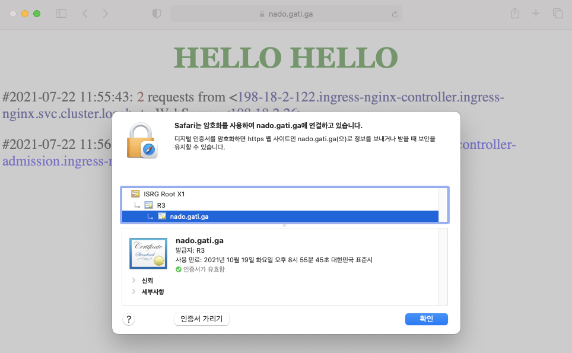Screen dimensions: 572x353
Task: Click nado.gati.ga certificate icon in chain
Action: 162,216
